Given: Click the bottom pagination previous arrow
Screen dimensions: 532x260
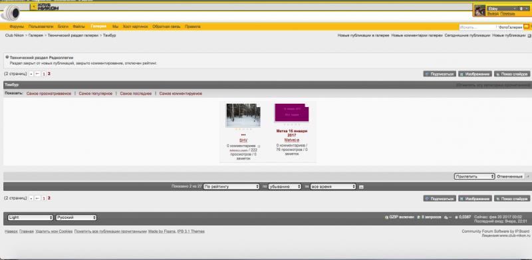Looking at the screenshot, I should point(37,198).
